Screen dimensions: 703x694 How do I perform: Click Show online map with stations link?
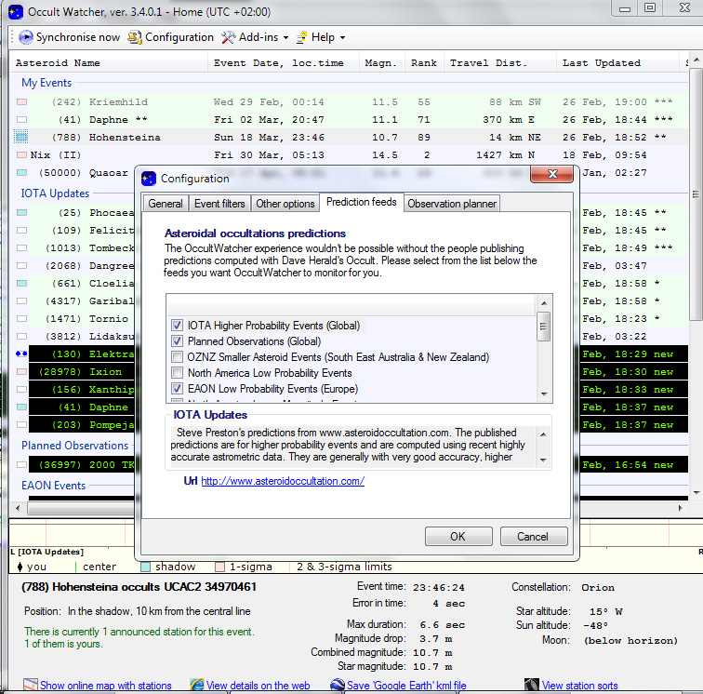point(106,686)
